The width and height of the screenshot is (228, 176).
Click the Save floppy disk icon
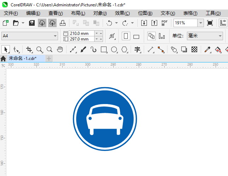click(x=32, y=23)
